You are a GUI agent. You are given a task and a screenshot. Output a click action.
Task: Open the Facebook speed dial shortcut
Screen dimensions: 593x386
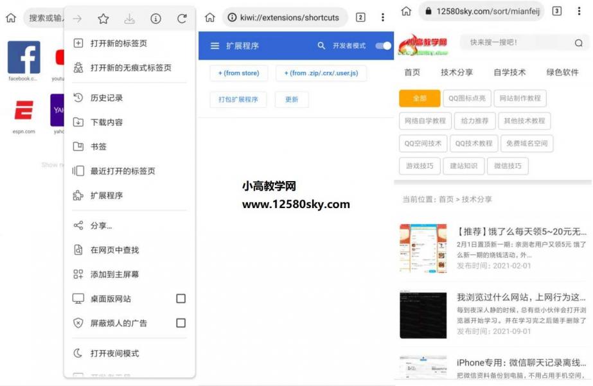(23, 58)
